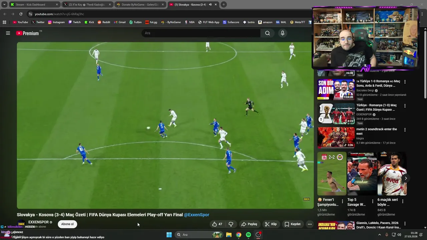The height and width of the screenshot is (240, 427).
Task: Open a new browser tab
Action: coord(224,5)
